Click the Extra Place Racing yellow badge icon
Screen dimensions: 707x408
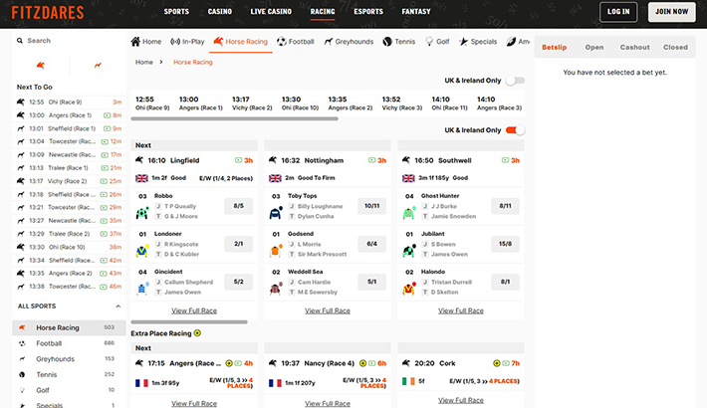(x=197, y=333)
